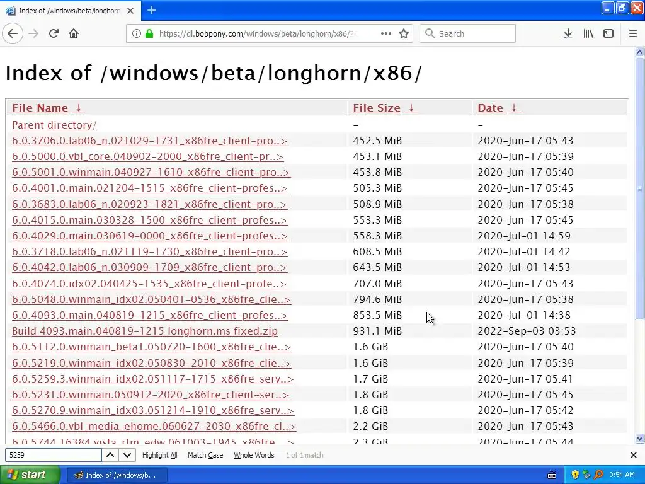
Task: Click the green secure connection padlock
Action: click(x=149, y=33)
